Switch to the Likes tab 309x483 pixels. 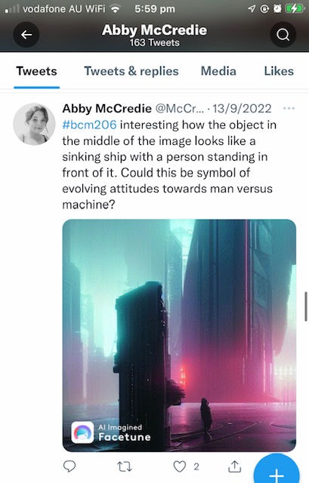pyautogui.click(x=279, y=71)
